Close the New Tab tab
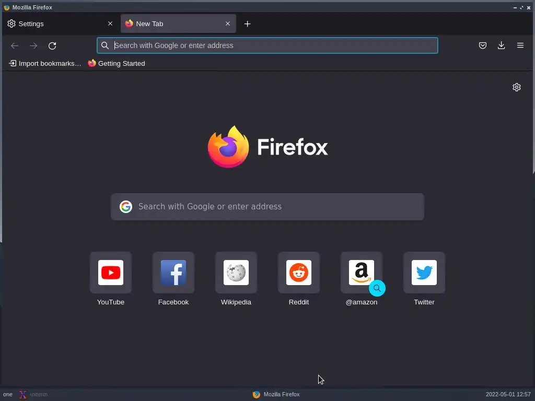535x401 pixels. click(228, 23)
